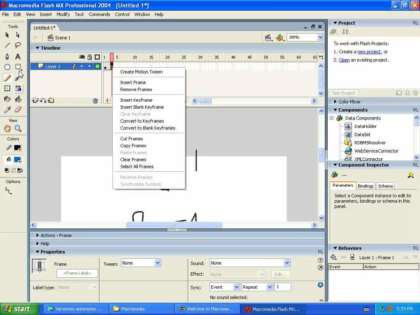Select the Eraser tool

point(18,110)
